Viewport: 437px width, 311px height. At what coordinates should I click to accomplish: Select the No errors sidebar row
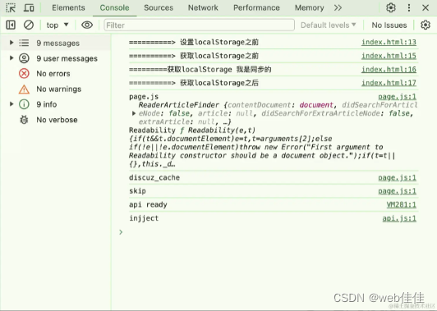click(x=56, y=74)
